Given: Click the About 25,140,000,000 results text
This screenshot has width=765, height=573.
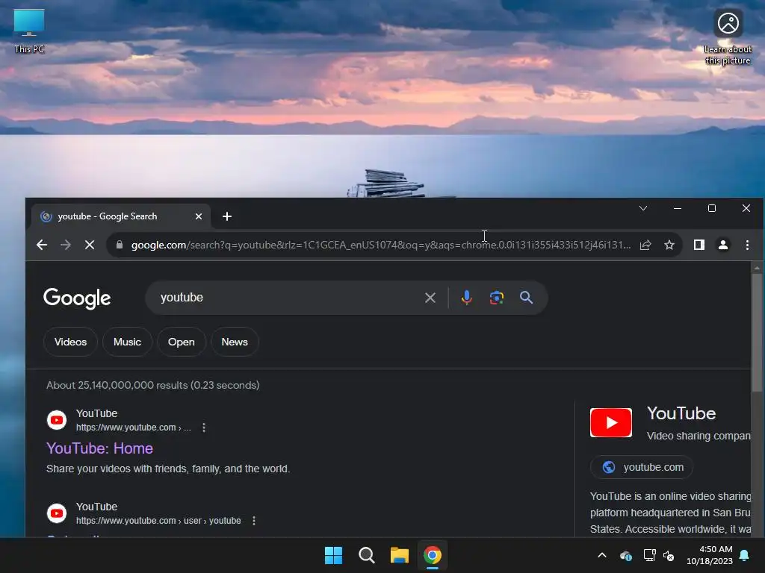Looking at the screenshot, I should (152, 385).
